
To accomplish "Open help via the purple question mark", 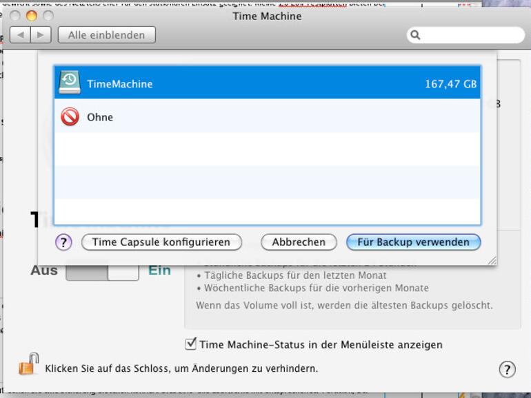I will 63,242.
